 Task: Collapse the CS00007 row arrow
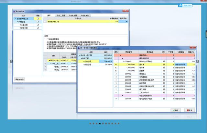click(124, 61)
